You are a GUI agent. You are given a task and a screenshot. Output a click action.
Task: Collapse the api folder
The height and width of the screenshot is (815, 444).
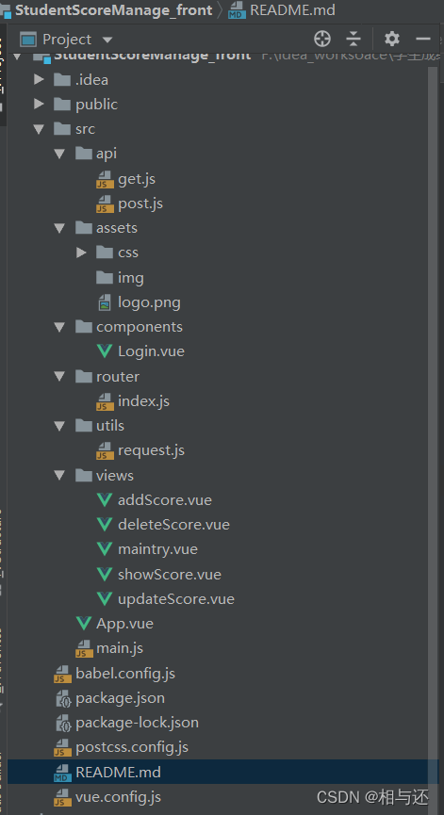(59, 154)
